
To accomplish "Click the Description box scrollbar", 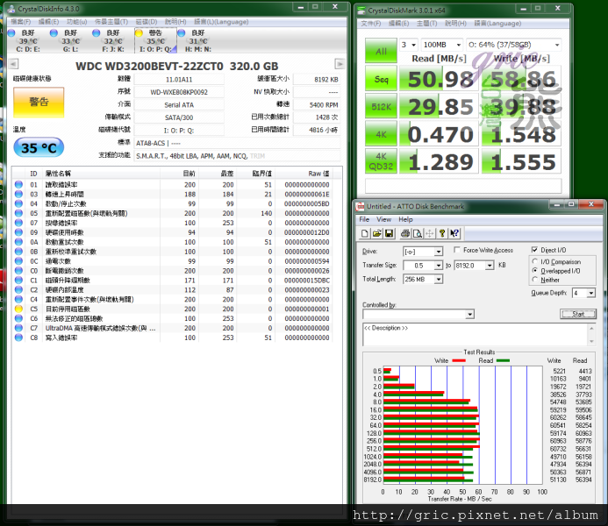I will point(591,334).
